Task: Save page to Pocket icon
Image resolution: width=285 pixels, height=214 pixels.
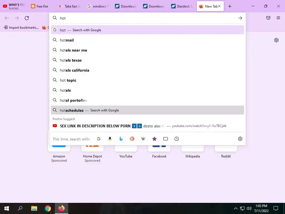Action: (x=268, y=18)
